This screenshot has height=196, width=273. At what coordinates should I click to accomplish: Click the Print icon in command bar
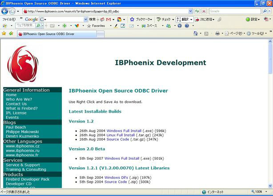coord(217,33)
